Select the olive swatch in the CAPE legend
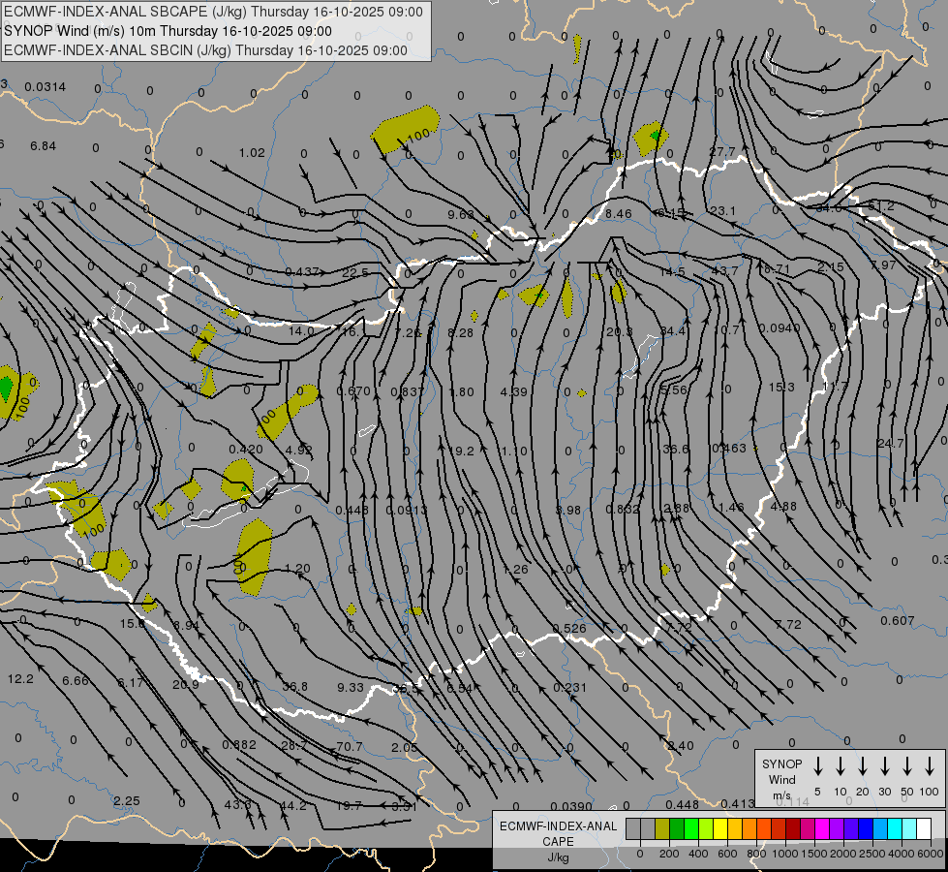 662,829
